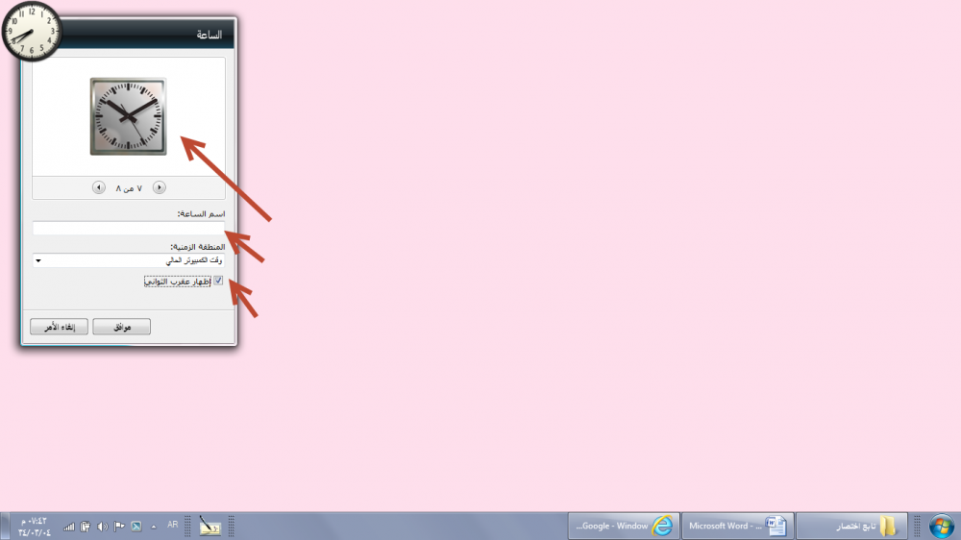
Task: Click the volume speaker tray icon
Action: [102, 526]
